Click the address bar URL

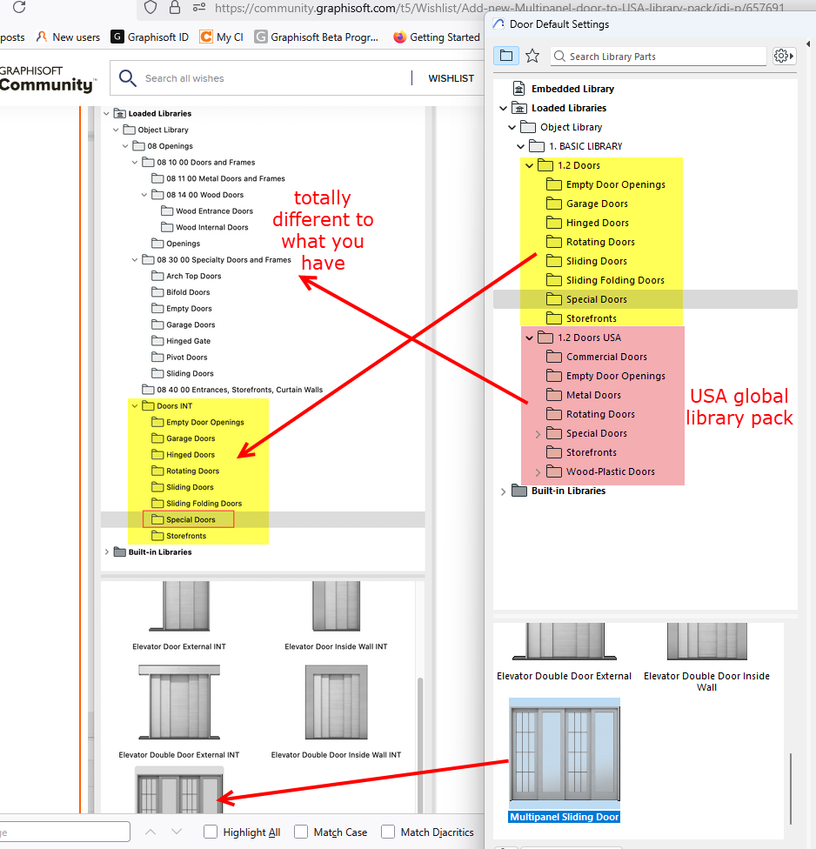click(x=499, y=8)
